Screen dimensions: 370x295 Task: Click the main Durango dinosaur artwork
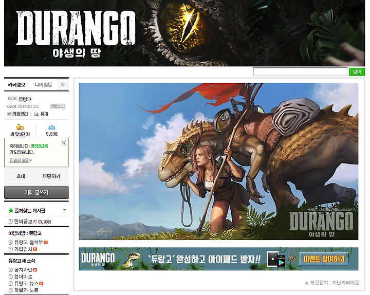[218, 161]
